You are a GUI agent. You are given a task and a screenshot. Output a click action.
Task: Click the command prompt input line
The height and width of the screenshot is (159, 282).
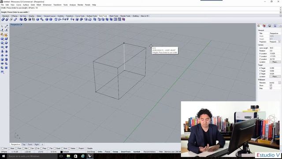click(x=140, y=12)
